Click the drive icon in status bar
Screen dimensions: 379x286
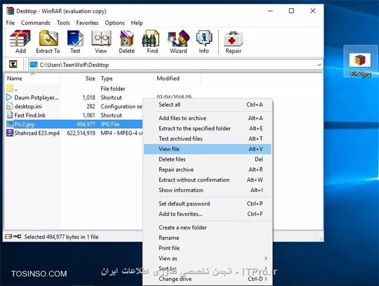click(x=8, y=236)
